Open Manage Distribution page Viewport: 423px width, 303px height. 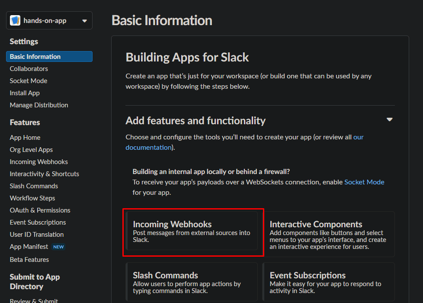39,105
